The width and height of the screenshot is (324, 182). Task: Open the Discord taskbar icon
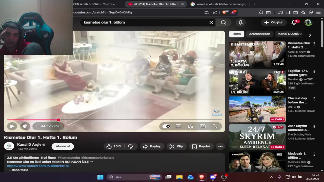click(213, 177)
